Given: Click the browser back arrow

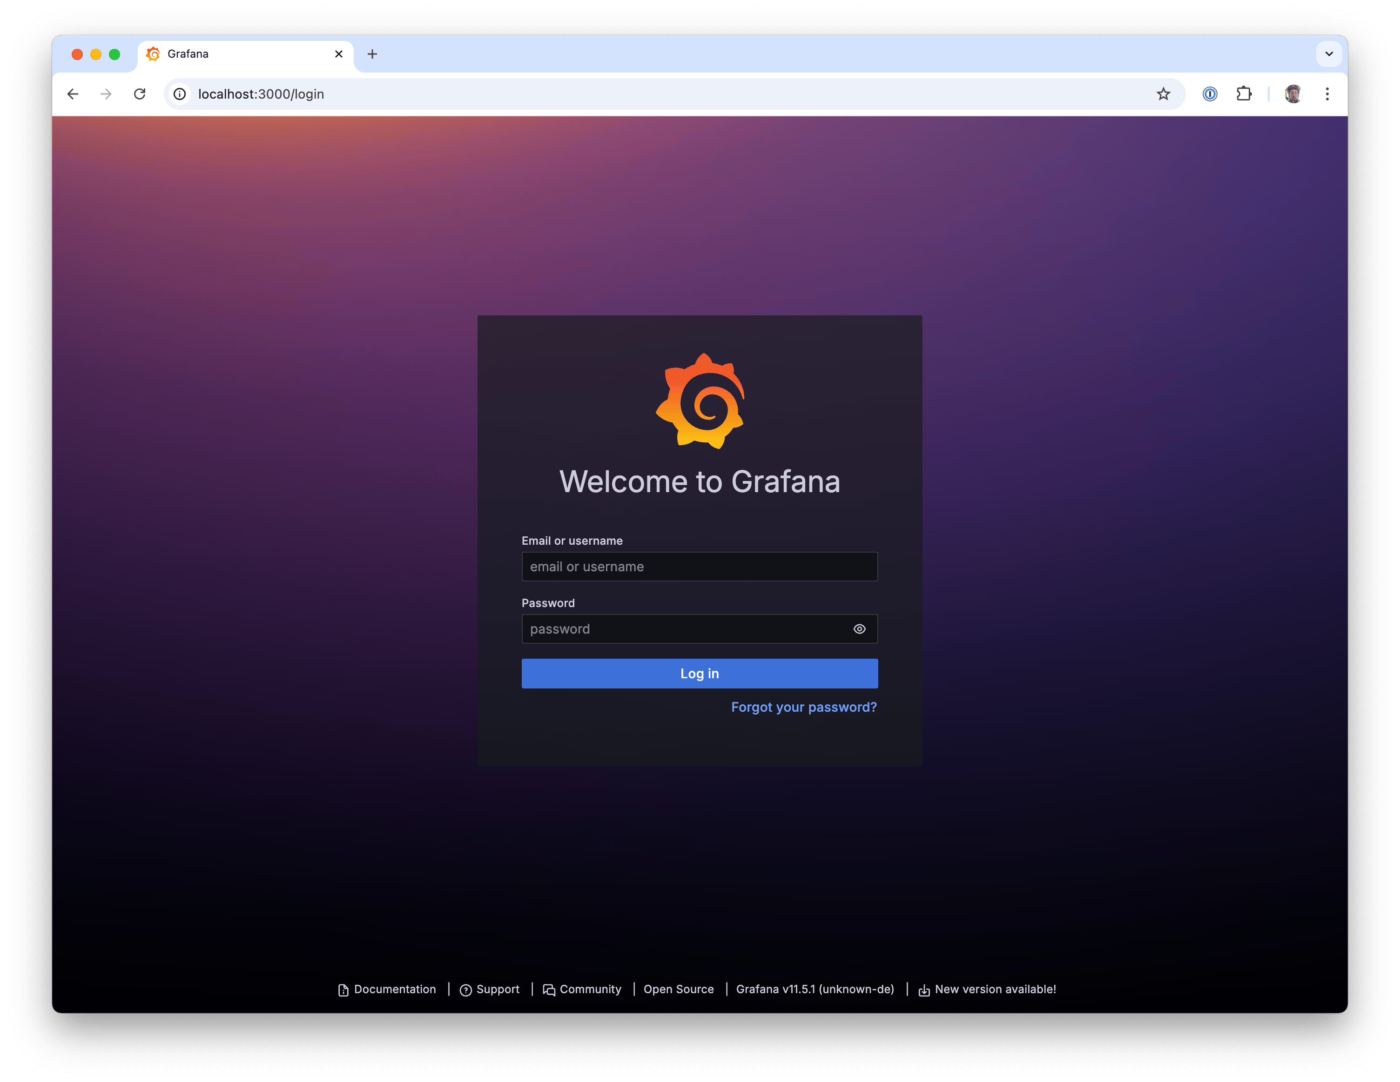Looking at the screenshot, I should 73,94.
